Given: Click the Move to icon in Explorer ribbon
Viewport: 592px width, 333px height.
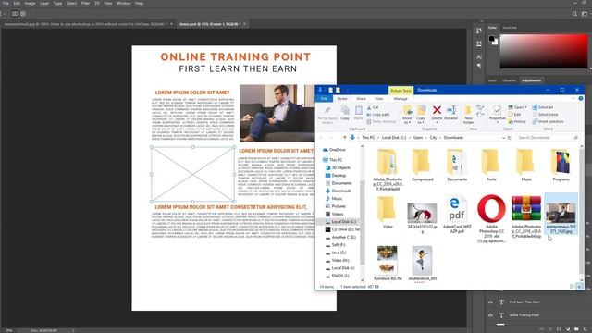Looking at the screenshot, I should [407, 110].
